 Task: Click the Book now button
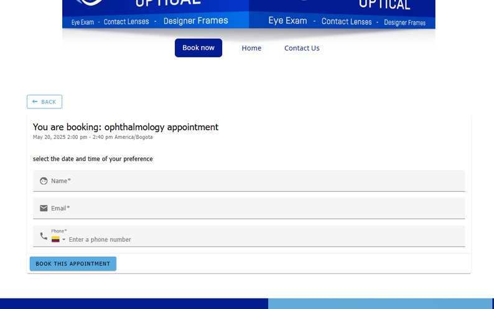click(198, 48)
